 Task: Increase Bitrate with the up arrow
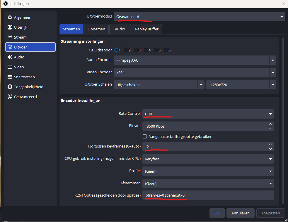tap(270, 124)
